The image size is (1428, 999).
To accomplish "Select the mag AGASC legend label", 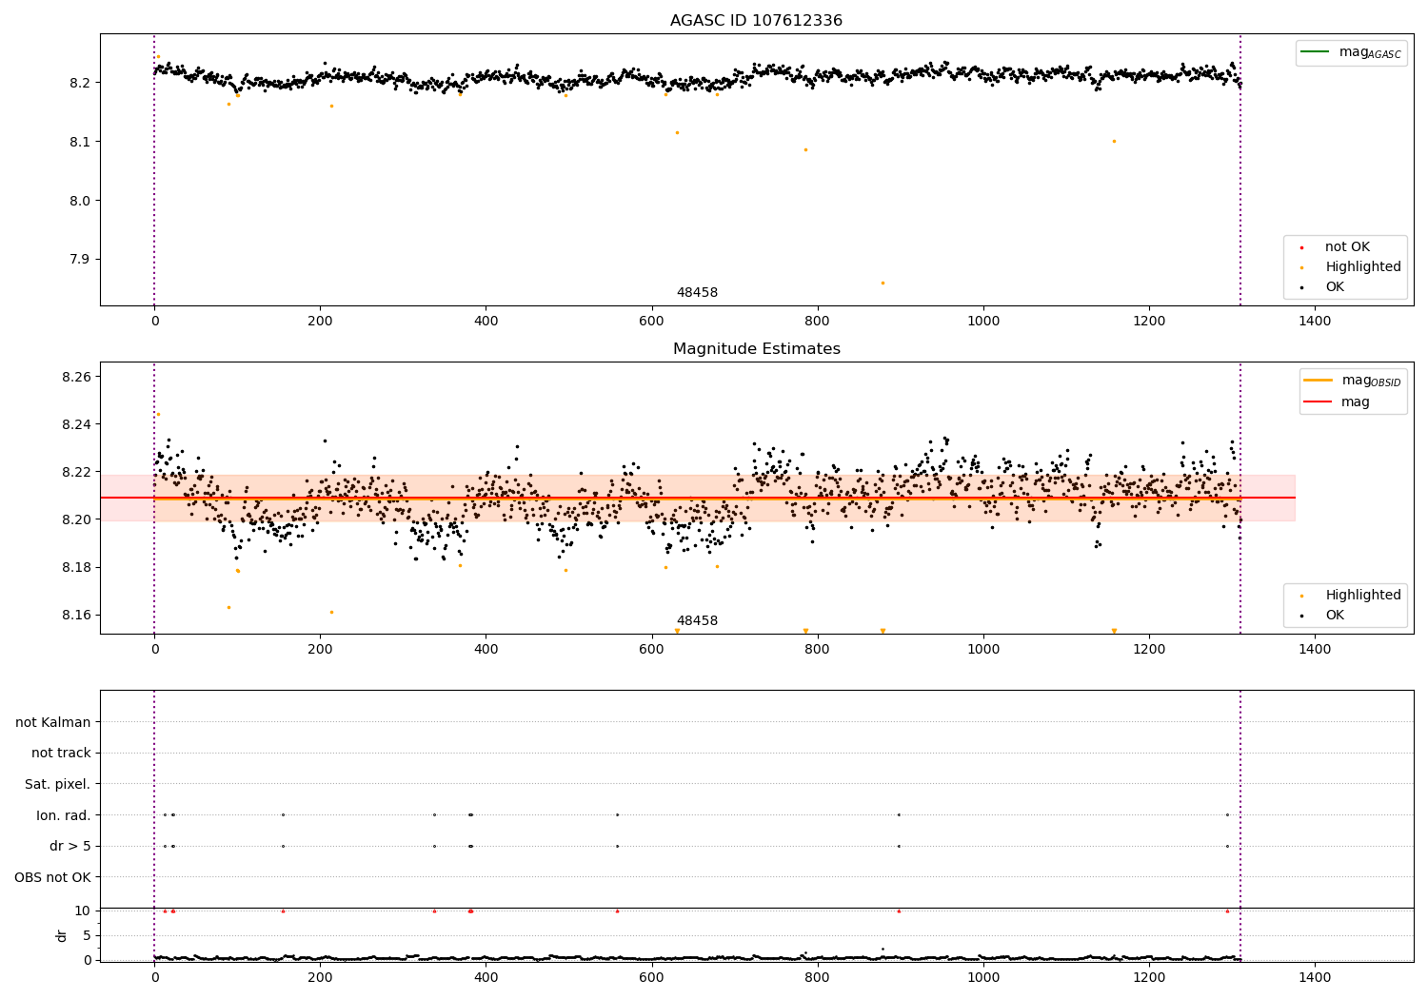I will 1370,52.
